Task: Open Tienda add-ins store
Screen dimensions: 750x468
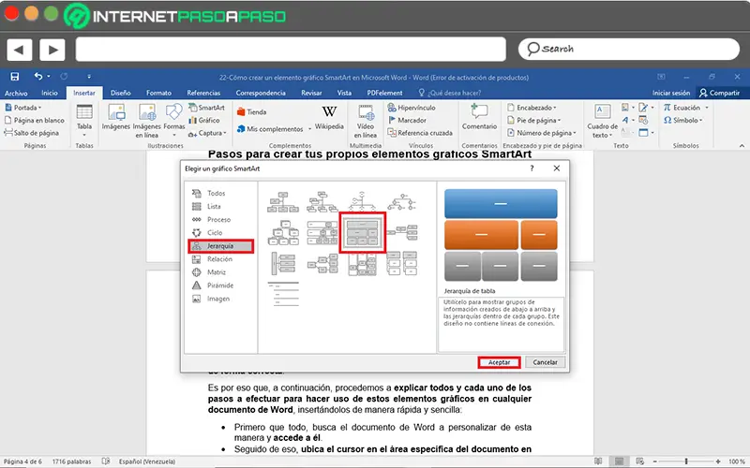Action: [x=252, y=112]
